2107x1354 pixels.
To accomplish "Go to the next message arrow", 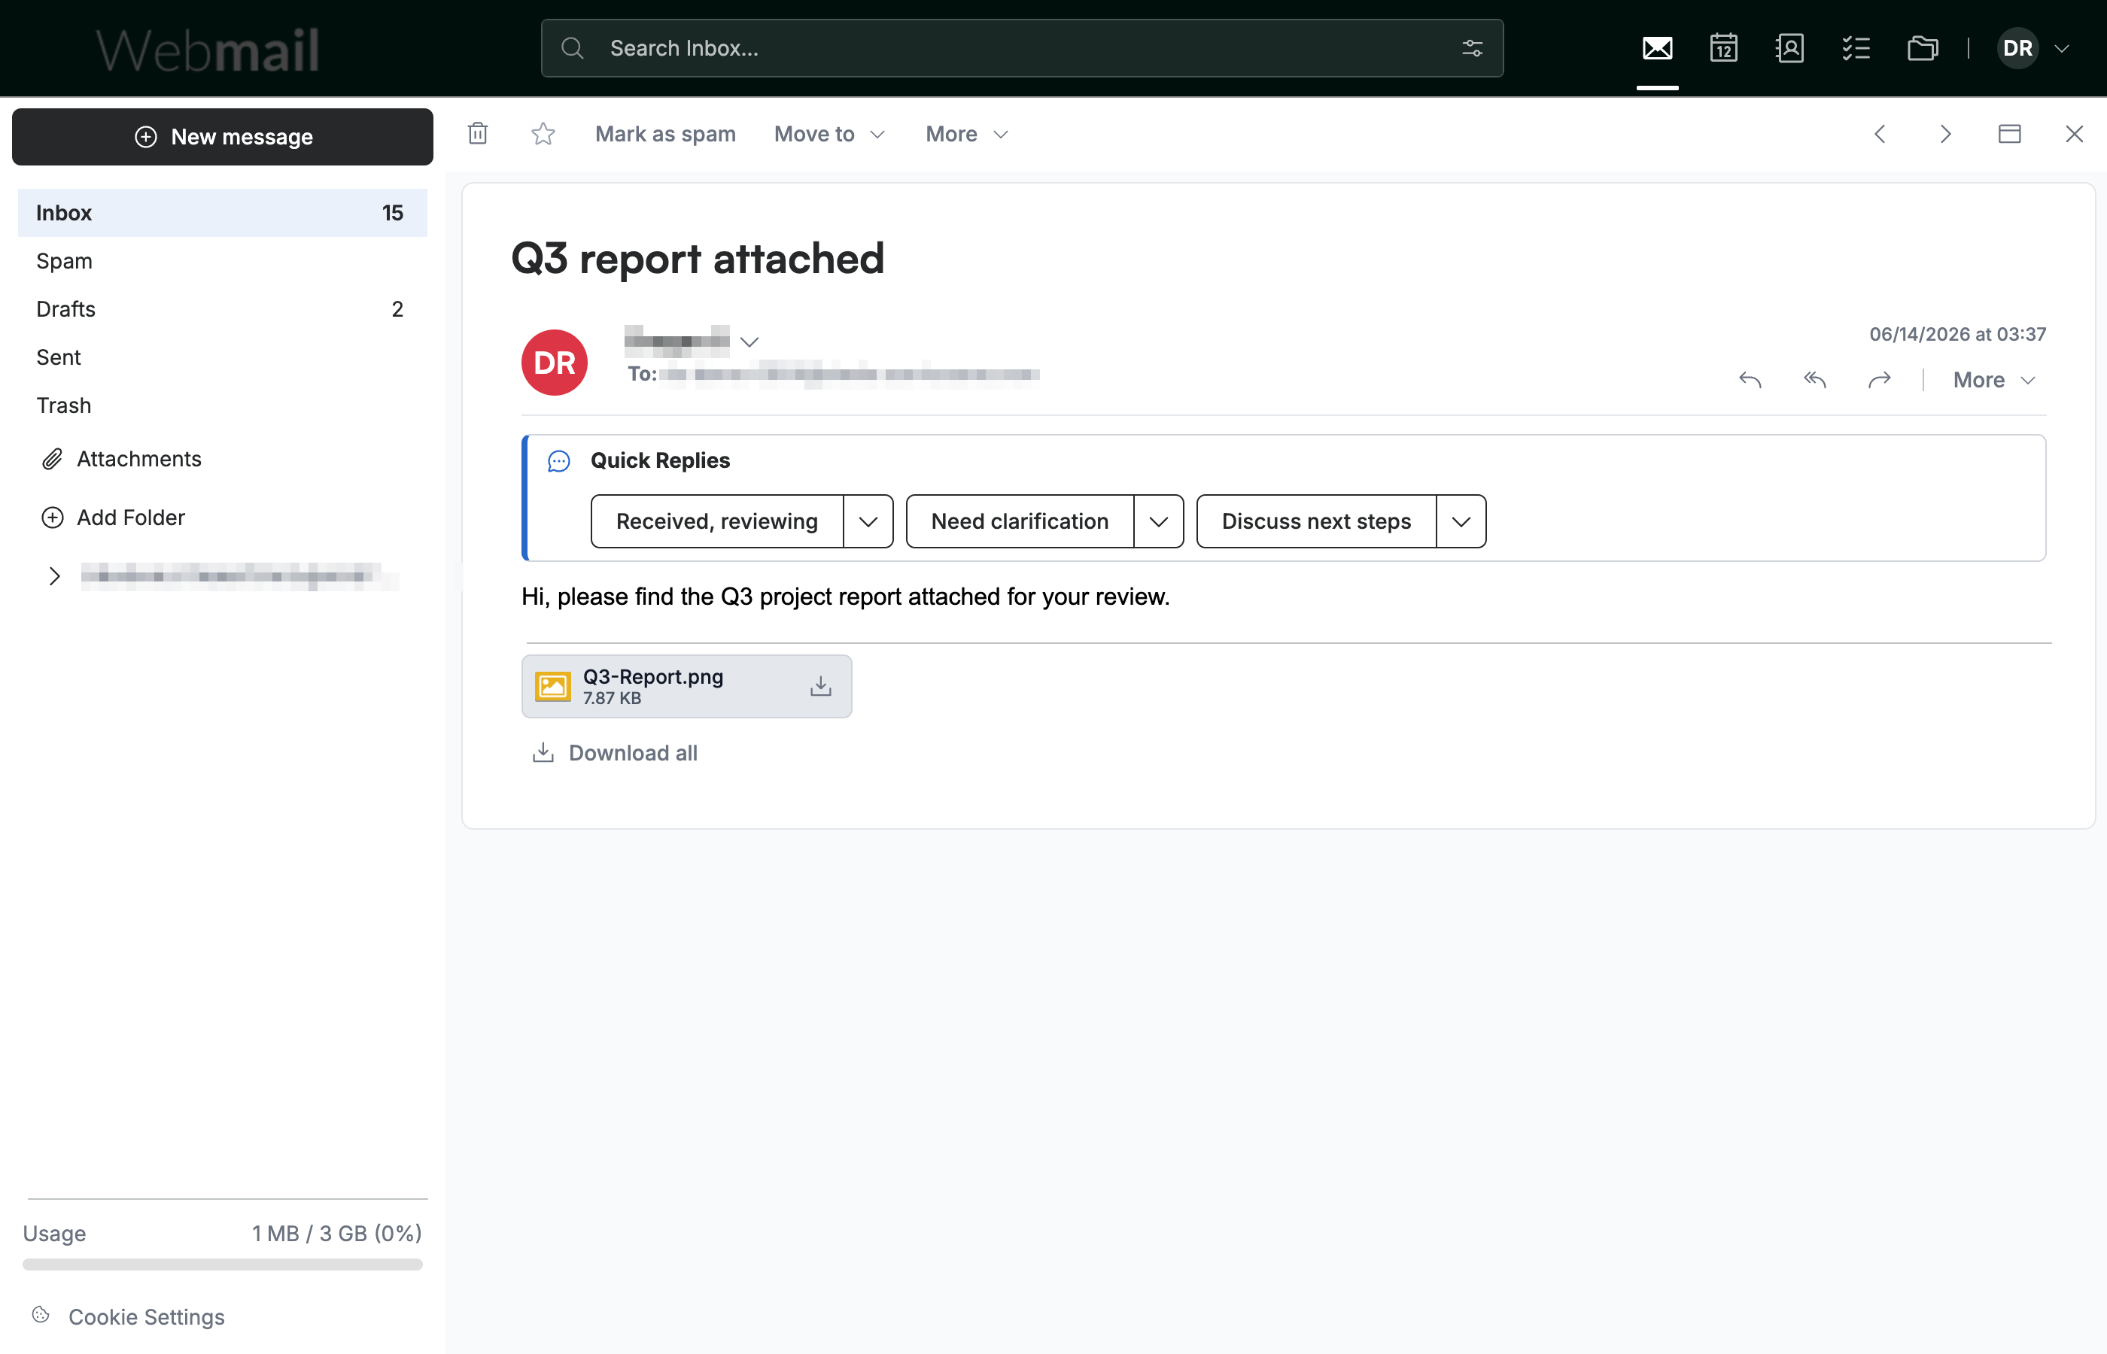I will click(1945, 134).
